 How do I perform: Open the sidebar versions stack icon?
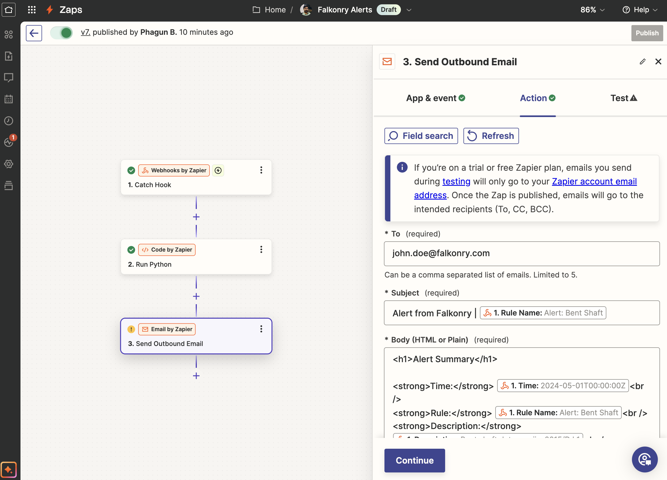tap(9, 185)
